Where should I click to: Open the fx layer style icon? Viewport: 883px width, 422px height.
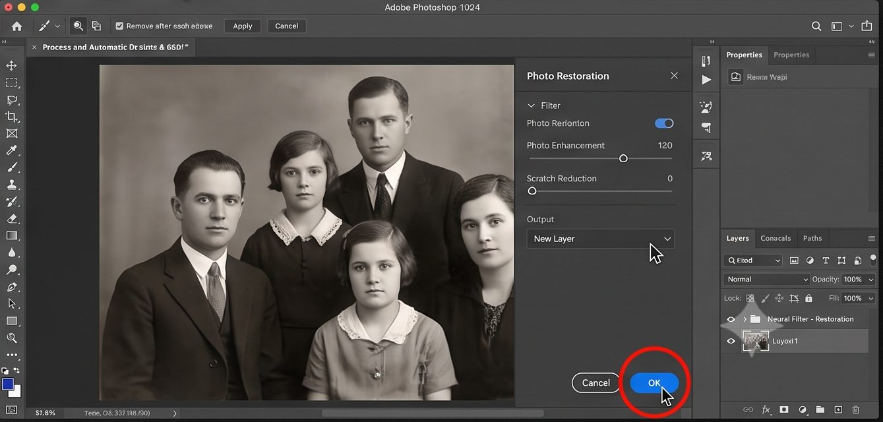[766, 410]
